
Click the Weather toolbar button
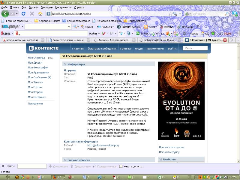coord(167,27)
